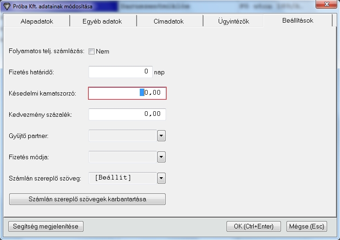
Task: Cancel with the Mégse (Esc) button
Action: point(307,226)
